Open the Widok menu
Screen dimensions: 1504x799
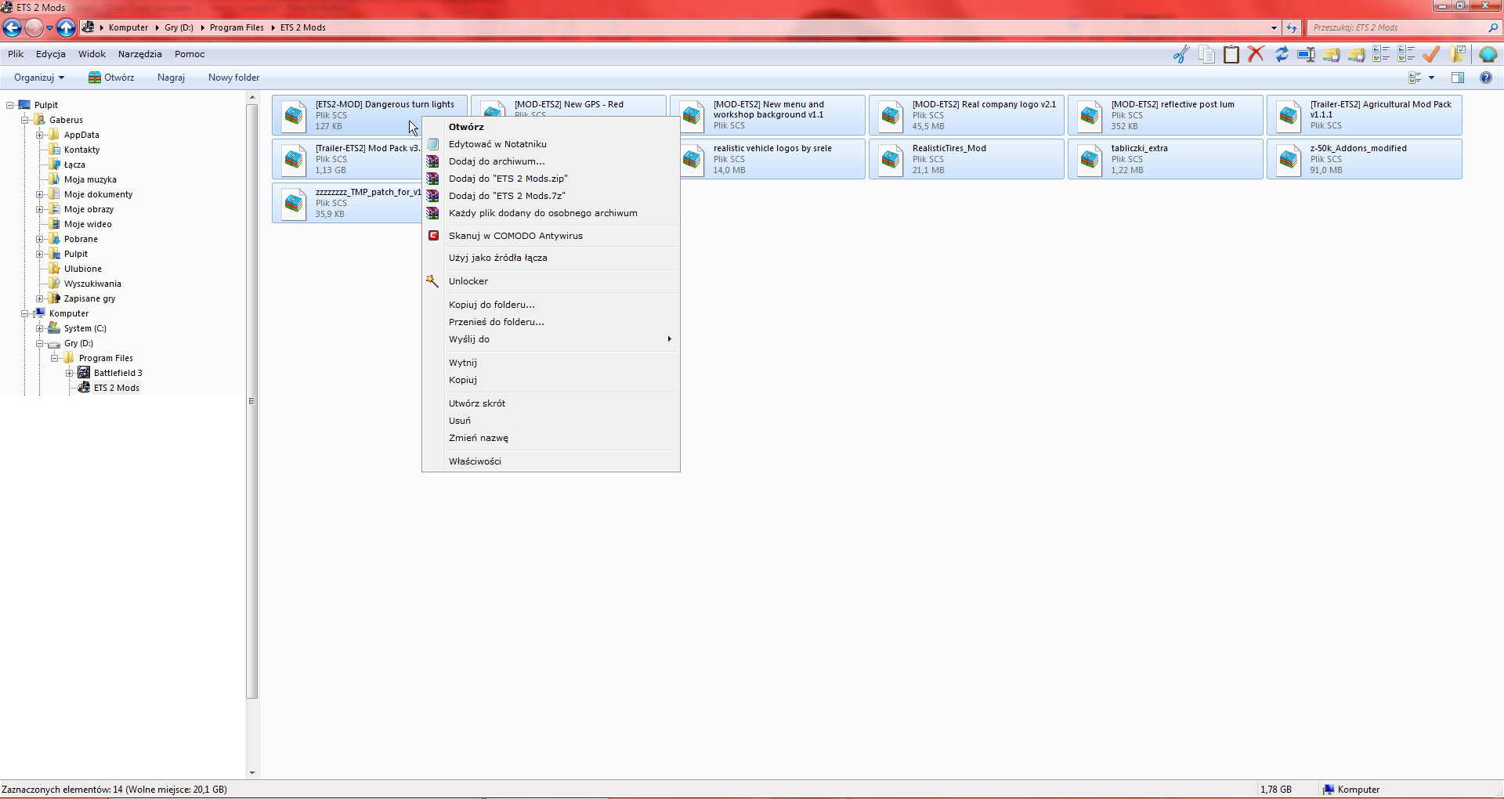coord(92,54)
